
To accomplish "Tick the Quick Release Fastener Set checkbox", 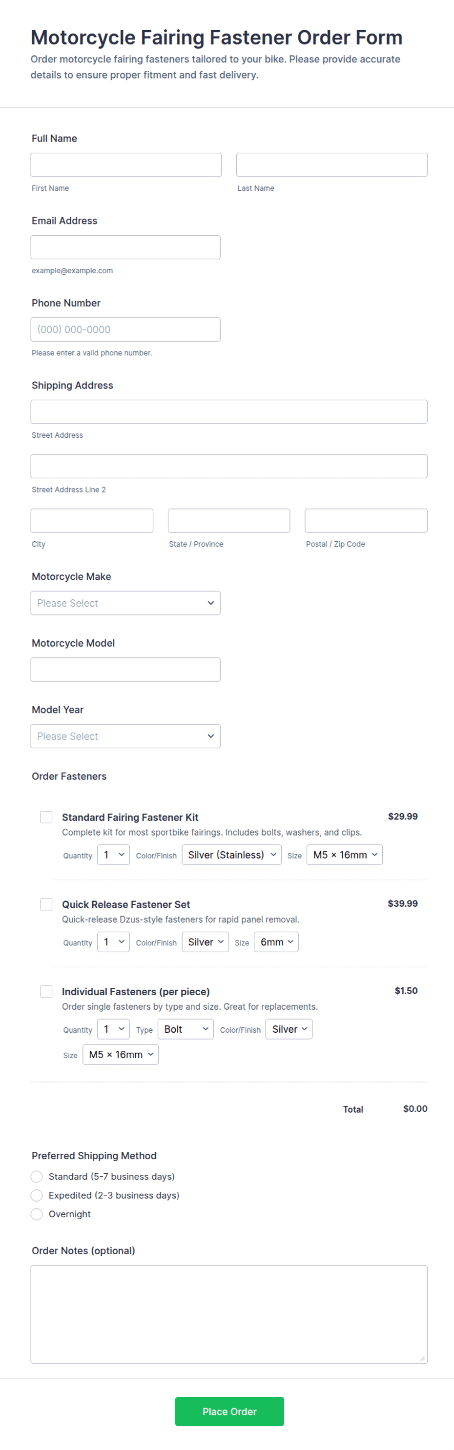I will 46,904.
